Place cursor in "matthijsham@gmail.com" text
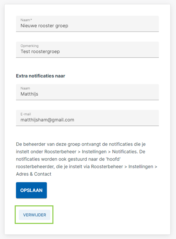Viewport: 176px width, 239px height. (x=47, y=120)
